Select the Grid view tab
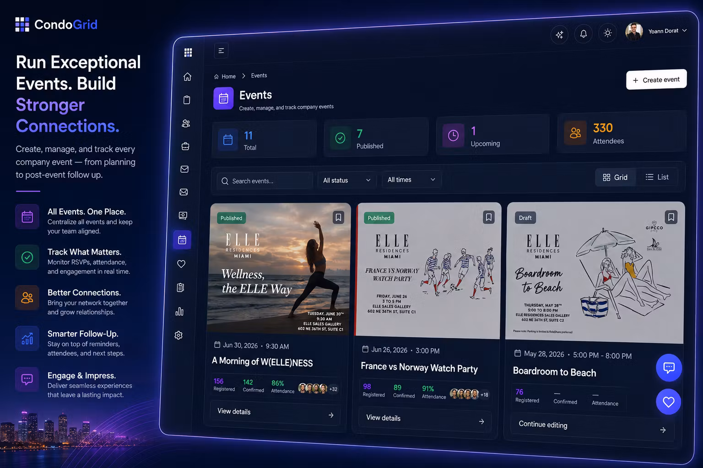This screenshot has width=703, height=468. point(616,177)
